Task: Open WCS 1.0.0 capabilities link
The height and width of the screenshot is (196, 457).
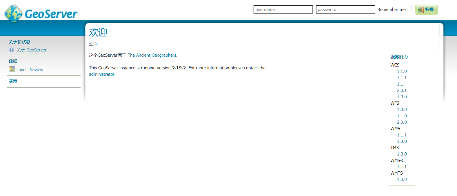Action: point(402,97)
